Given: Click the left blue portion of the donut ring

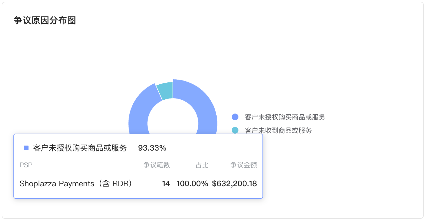Looking at the screenshot, I should pos(139,117).
